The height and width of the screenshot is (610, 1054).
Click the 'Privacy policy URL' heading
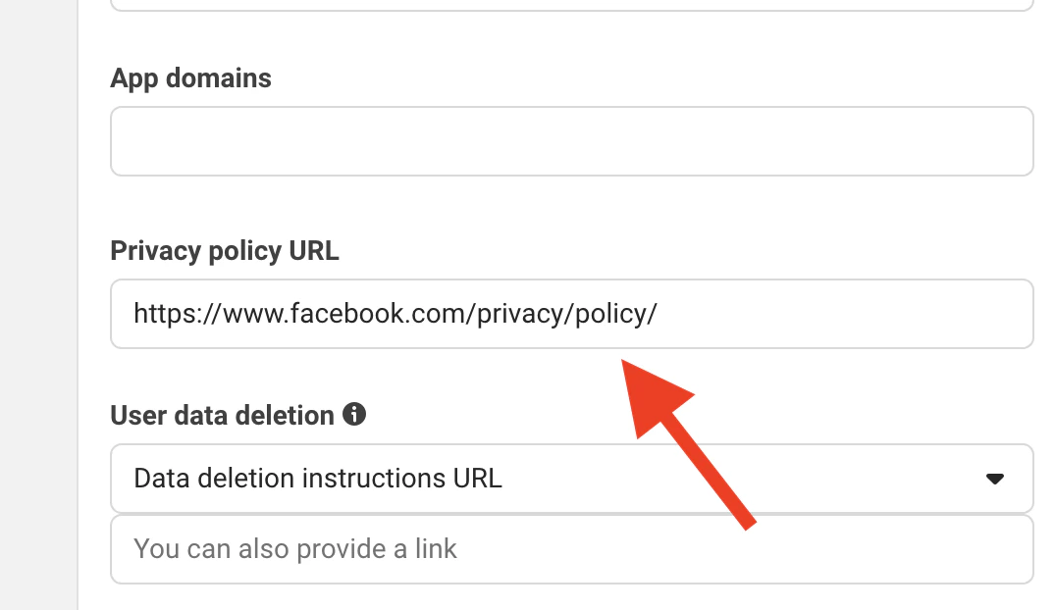click(x=224, y=251)
